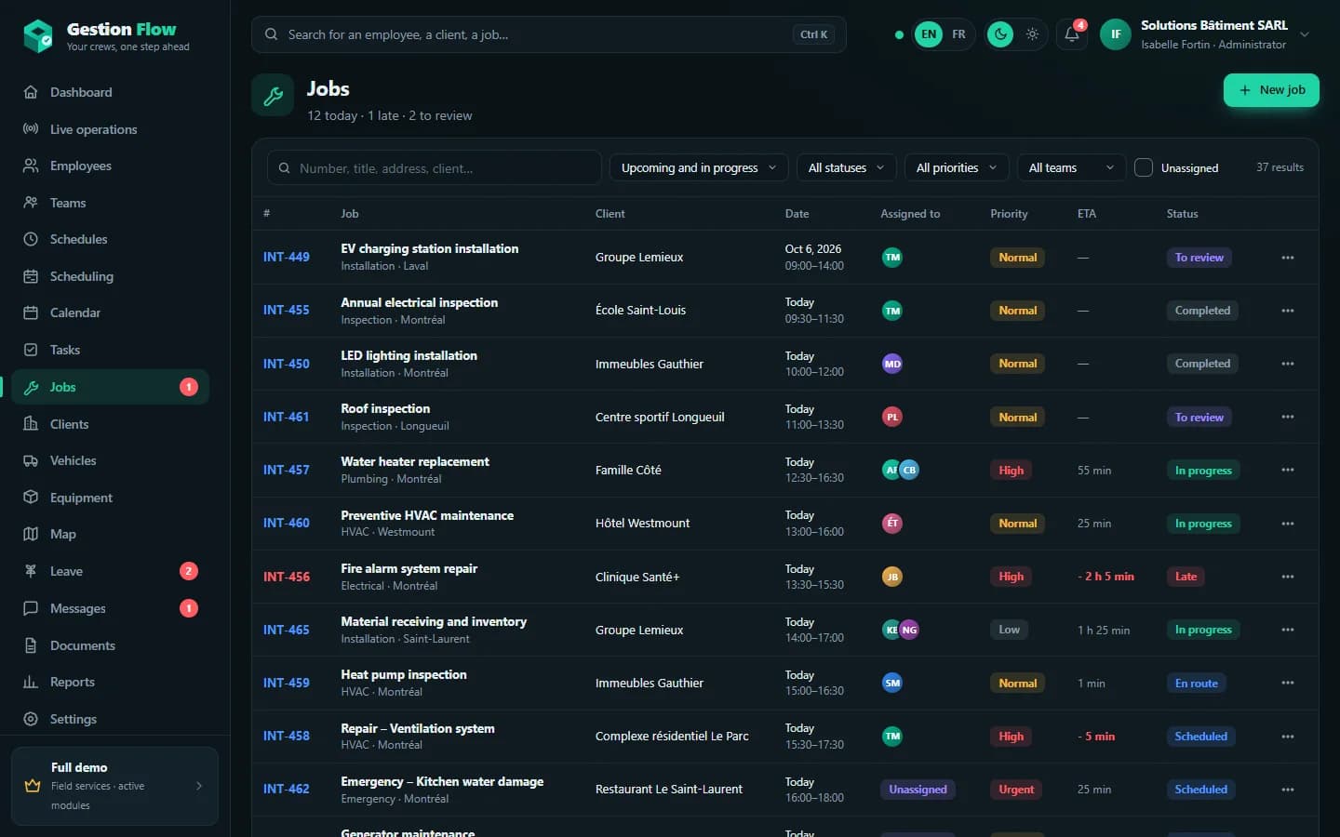Open row actions for INT-449
The width and height of the screenshot is (1340, 837).
point(1288,258)
